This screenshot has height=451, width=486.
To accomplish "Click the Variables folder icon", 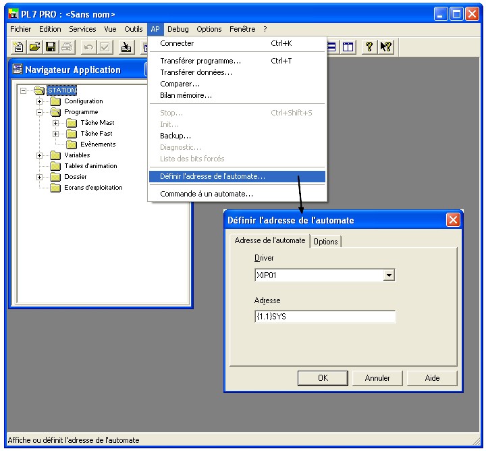I will pyautogui.click(x=55, y=155).
